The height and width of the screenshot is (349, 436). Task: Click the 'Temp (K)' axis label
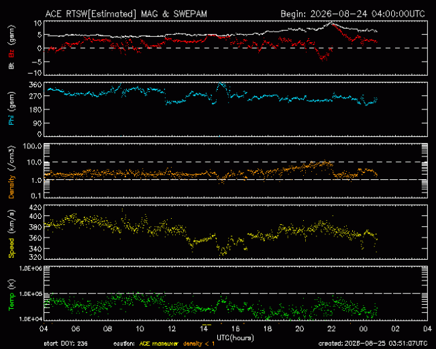click(11, 295)
